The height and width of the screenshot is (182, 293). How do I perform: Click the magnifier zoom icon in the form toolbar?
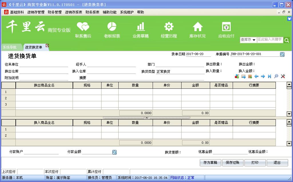276,76
